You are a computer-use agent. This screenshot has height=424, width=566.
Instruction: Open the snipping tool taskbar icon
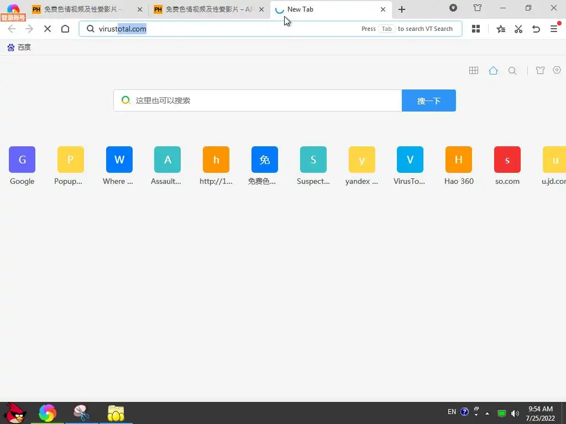click(82, 413)
